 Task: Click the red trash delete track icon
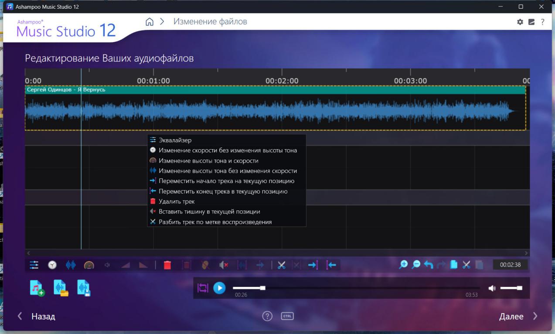[167, 265]
